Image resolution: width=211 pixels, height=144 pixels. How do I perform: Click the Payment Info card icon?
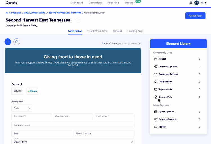click(x=156, y=90)
